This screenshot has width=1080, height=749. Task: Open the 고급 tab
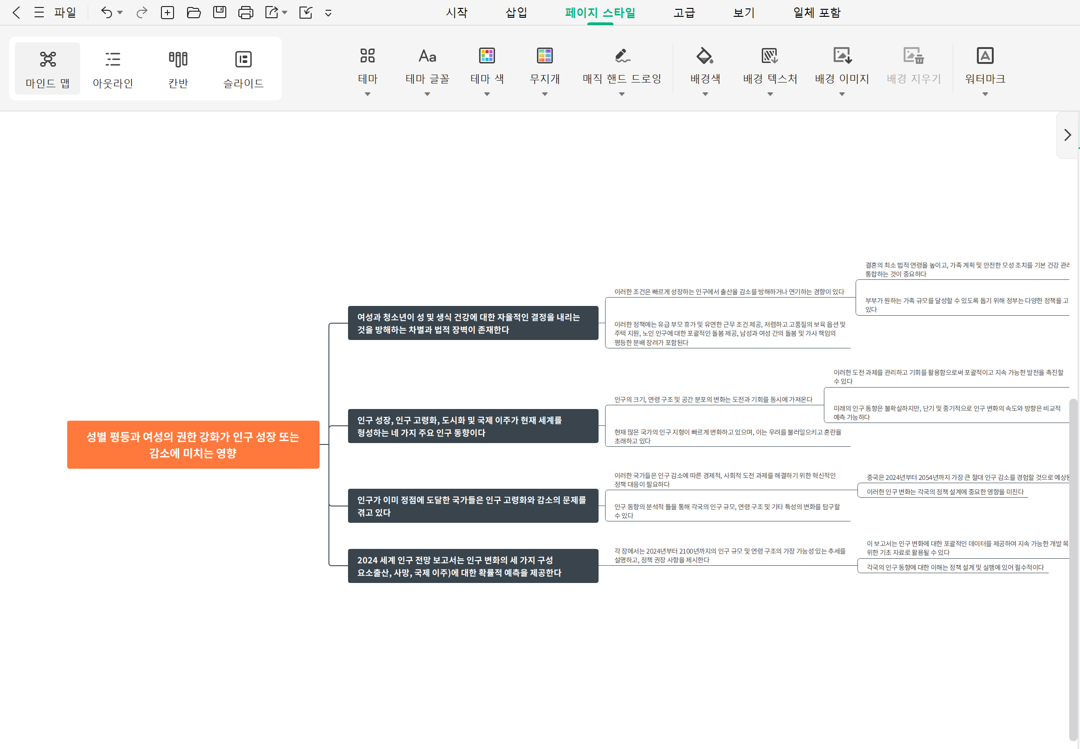click(684, 13)
